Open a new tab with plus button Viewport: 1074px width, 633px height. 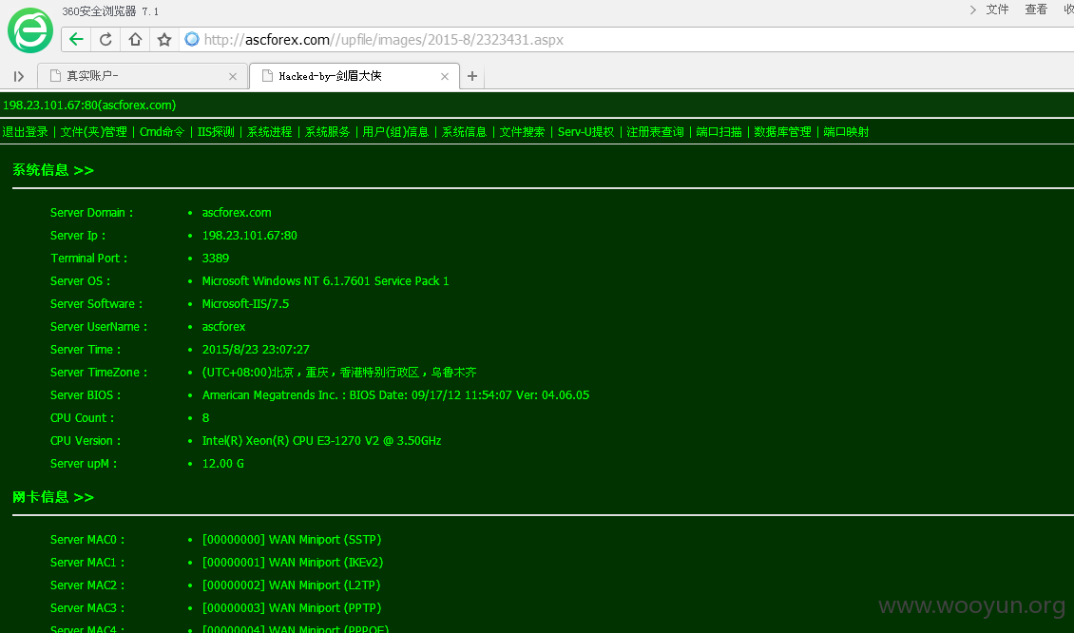472,76
